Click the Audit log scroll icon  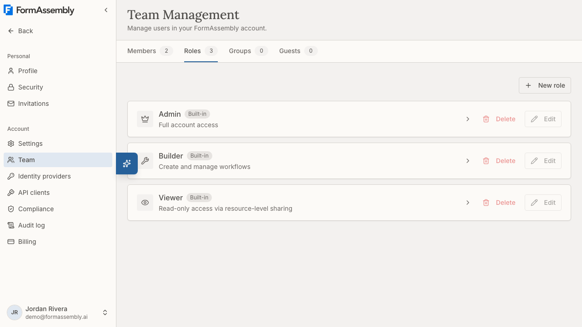11,225
